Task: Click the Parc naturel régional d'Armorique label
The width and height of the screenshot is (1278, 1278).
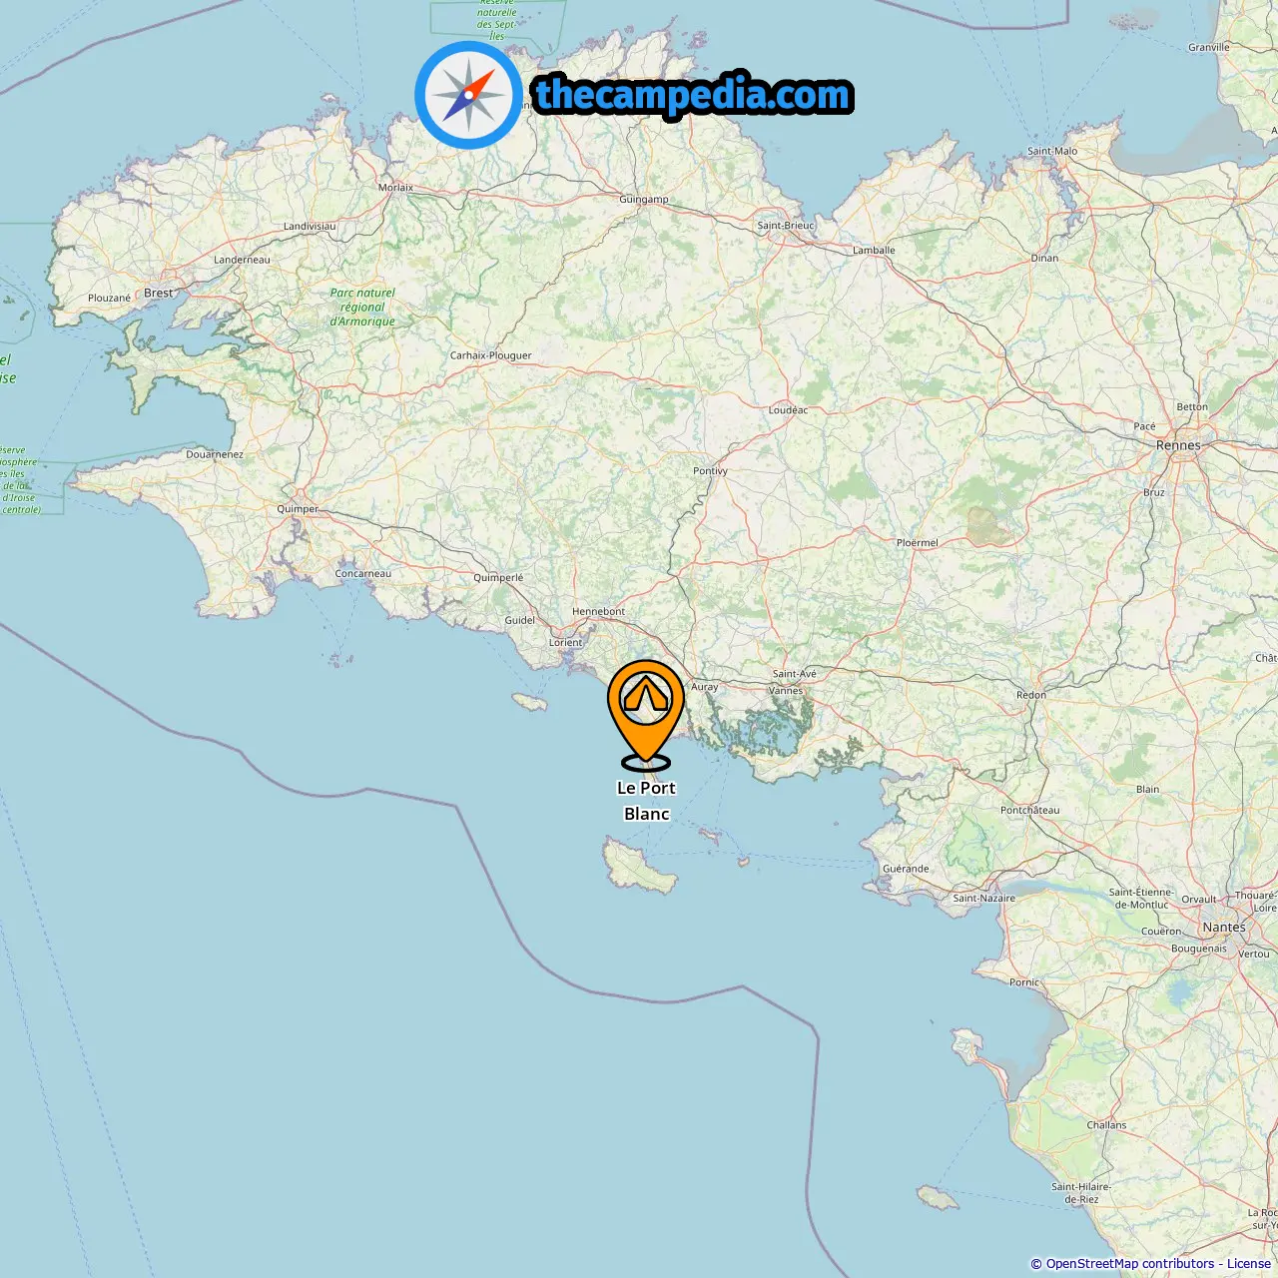Action: click(362, 308)
